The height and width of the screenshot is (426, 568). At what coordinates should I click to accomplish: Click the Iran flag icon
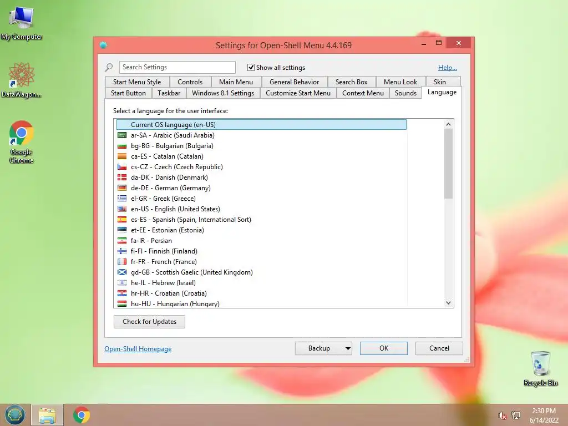(x=122, y=241)
